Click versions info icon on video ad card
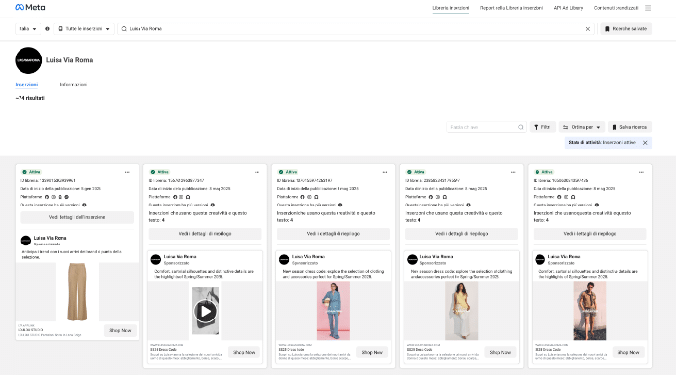This screenshot has height=375, width=676. (212, 205)
